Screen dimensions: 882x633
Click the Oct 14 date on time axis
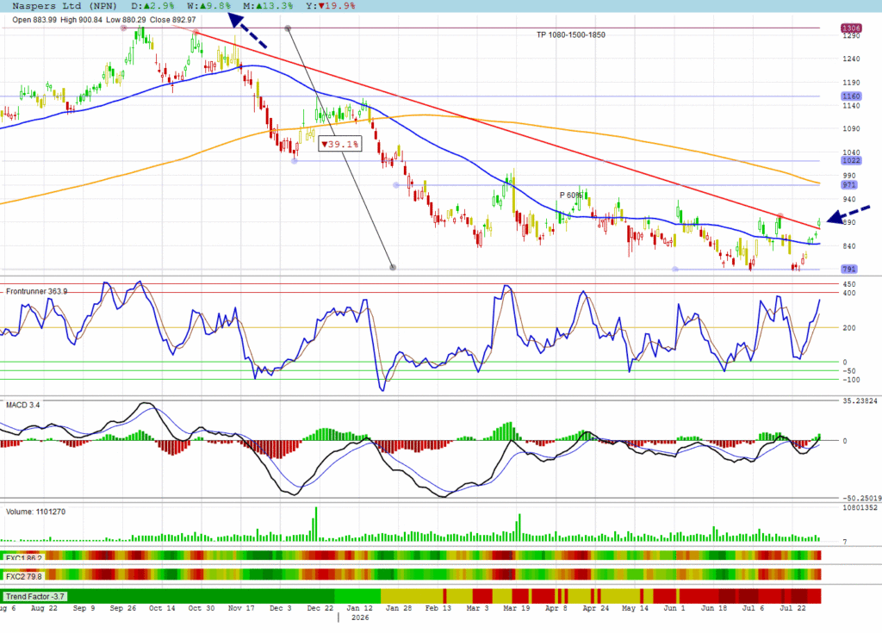(162, 608)
